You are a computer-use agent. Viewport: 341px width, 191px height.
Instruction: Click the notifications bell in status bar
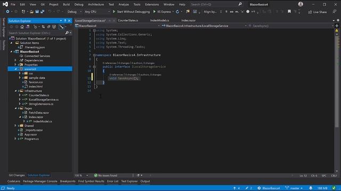tap(311, 188)
